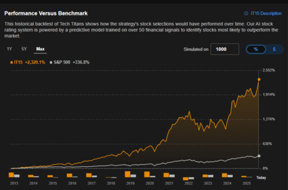Click the 2024 annual return bar
Viewport: 288px width, 190px height.
[224, 175]
